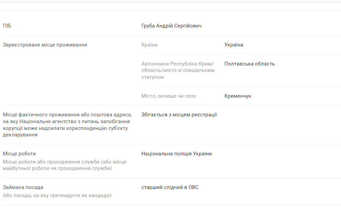Viewport: 341px width, 210px height.
Task: Click the Займана посада heading
Action: 23,187
